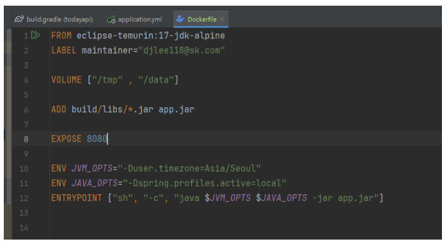The width and height of the screenshot is (447, 244).
Task: Click the maintainer key on line 2
Action: coord(107,50)
